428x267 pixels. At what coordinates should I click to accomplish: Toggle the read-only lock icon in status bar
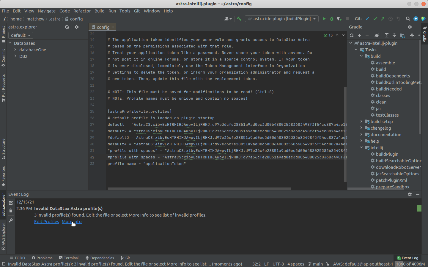[x=327, y=264]
